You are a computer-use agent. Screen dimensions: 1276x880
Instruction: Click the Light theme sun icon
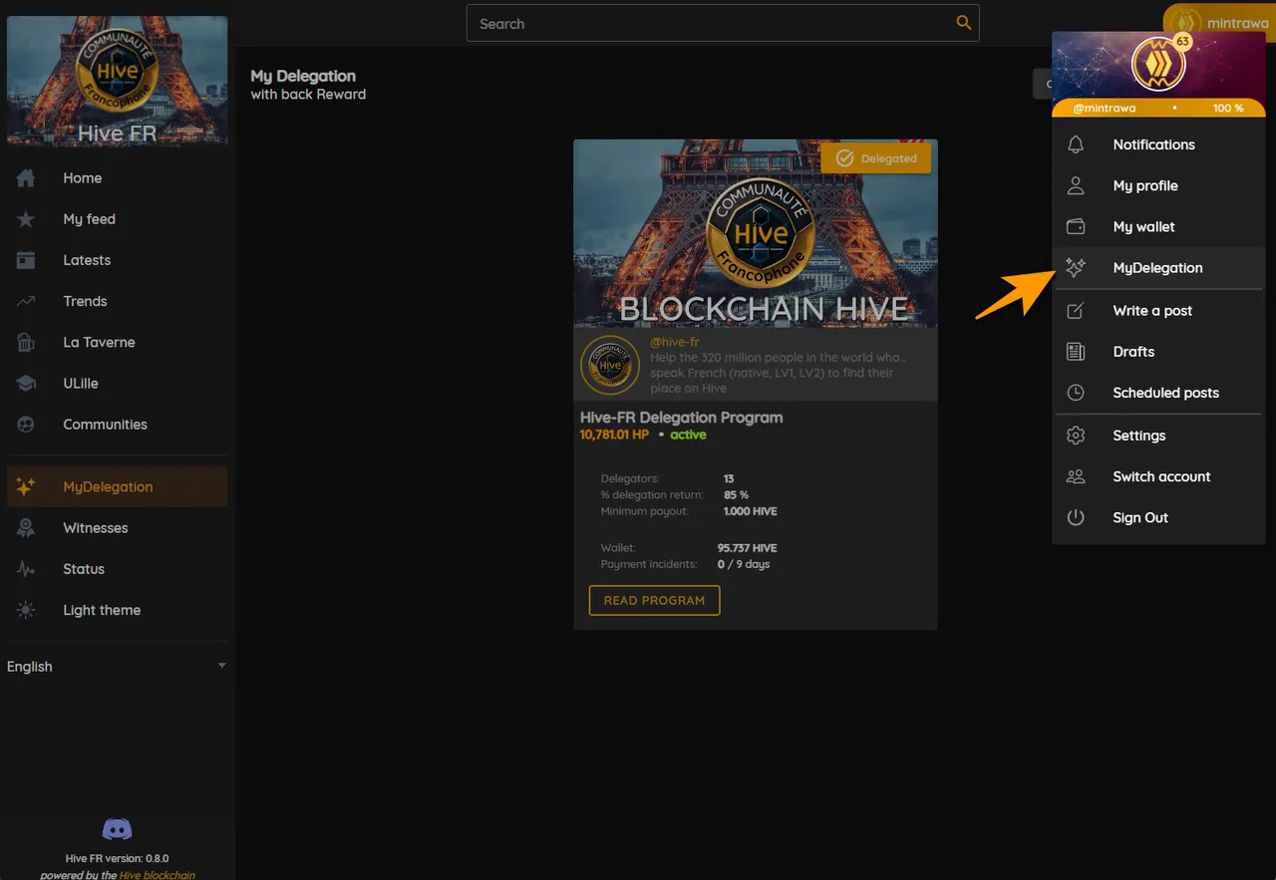26,610
